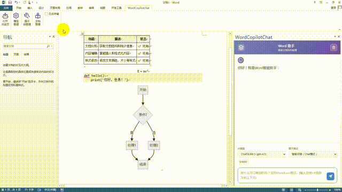The image size is (342, 192).
Task: Click the 100% zoom level button
Action: (x=338, y=190)
